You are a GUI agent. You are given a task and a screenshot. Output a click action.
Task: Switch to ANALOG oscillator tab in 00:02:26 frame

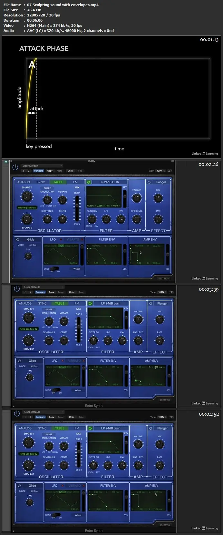coord(24,182)
